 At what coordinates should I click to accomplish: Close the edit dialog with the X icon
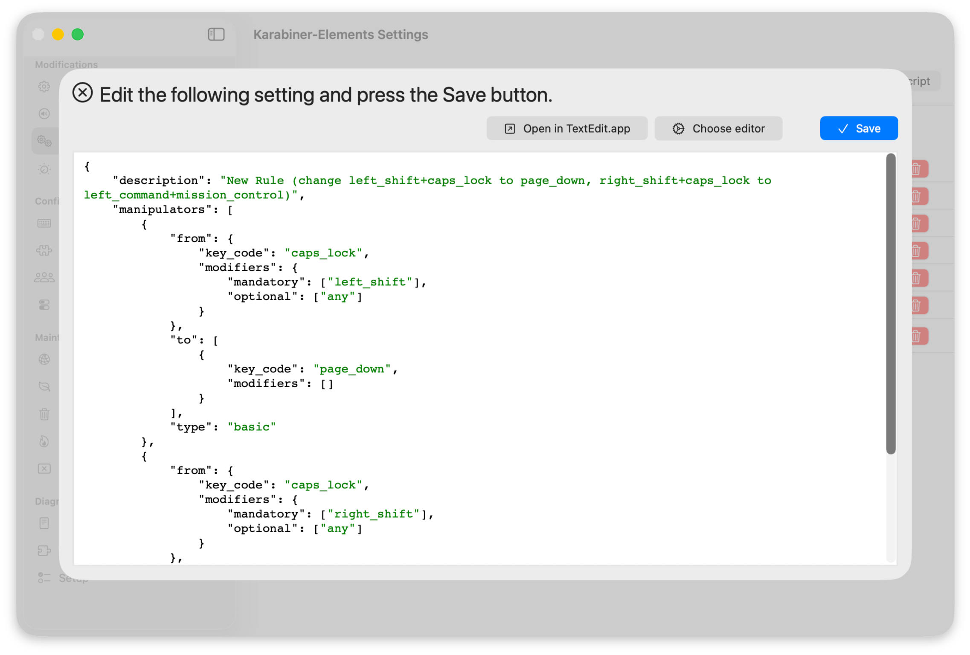pos(82,93)
